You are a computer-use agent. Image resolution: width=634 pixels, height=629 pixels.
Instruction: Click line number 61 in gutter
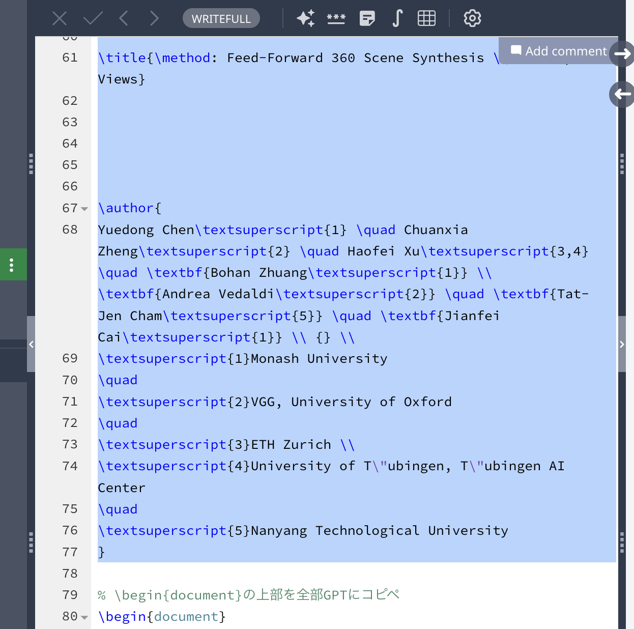coord(70,58)
